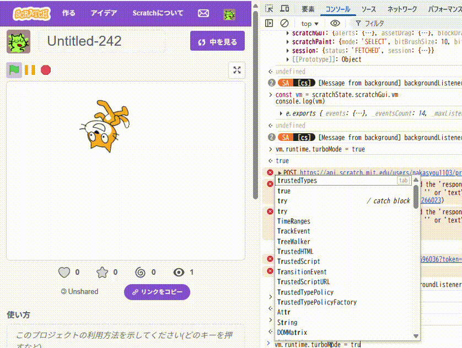Favorite the project with star icon
This screenshot has width=462, height=348.
[102, 273]
